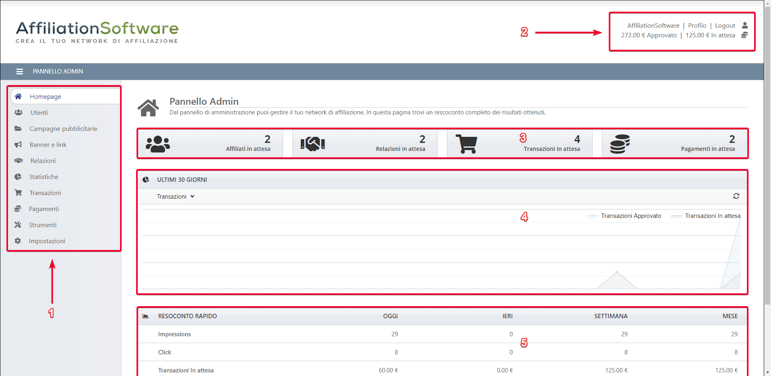Toggle the hamburger menu in the admin bar
Viewport: 771px width, 376px height.
tap(19, 71)
